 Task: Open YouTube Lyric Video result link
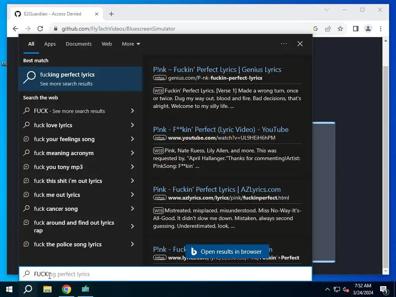pyautogui.click(x=220, y=129)
